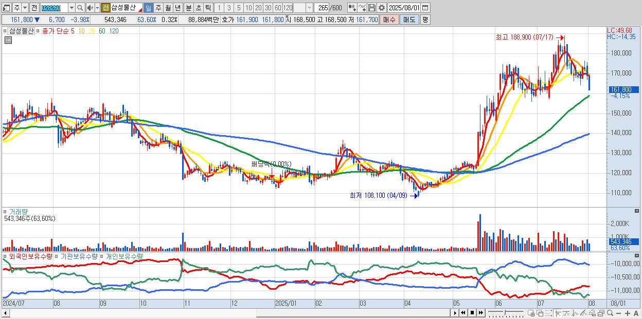Click the zigzag wave tool icon

point(575,313)
